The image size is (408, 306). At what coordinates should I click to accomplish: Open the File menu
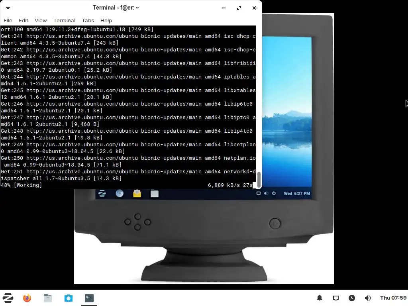tap(8, 21)
